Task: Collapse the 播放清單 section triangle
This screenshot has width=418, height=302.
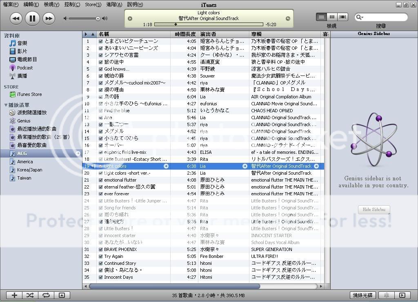Action: (6, 105)
